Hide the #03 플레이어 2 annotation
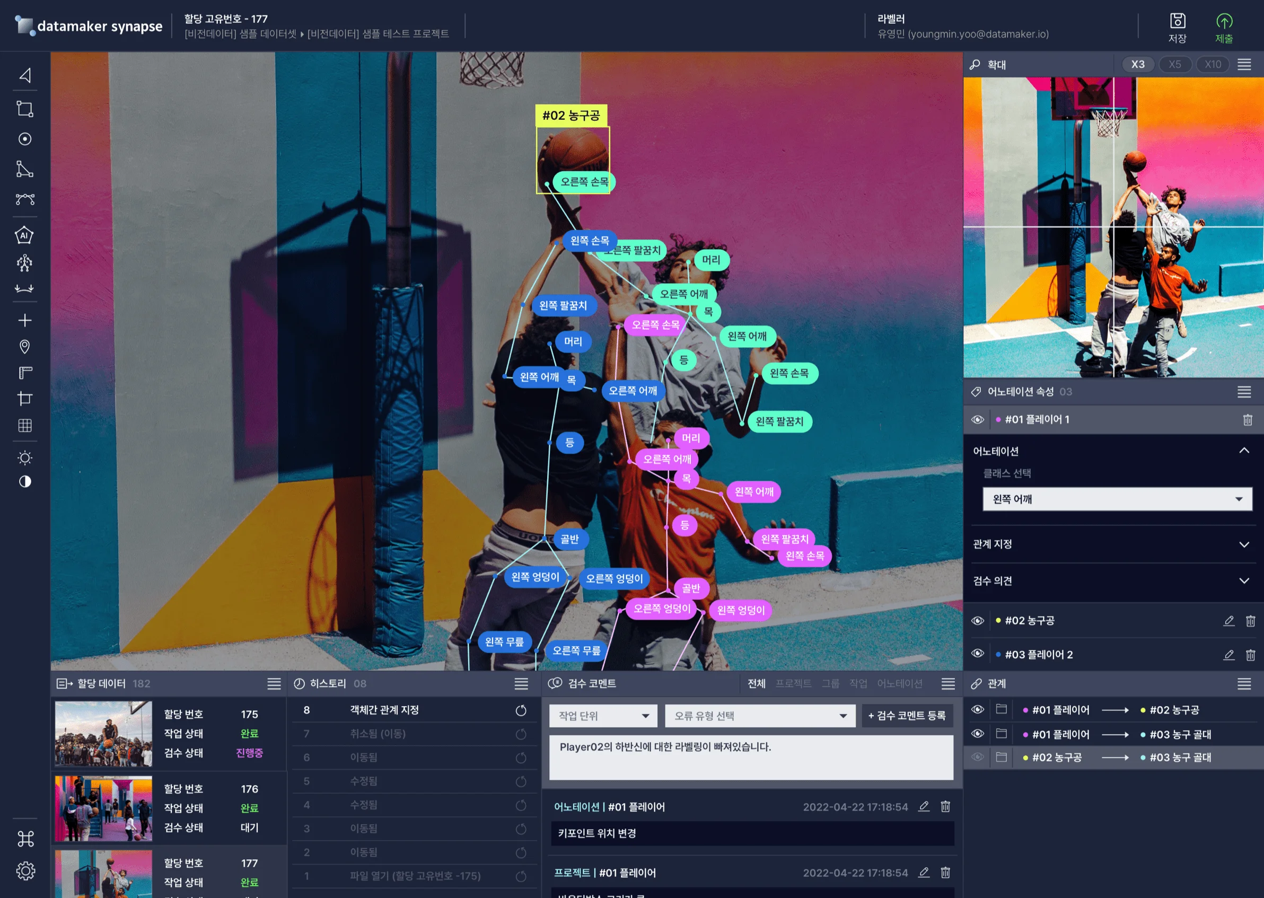Viewport: 1264px width, 898px height. click(978, 654)
